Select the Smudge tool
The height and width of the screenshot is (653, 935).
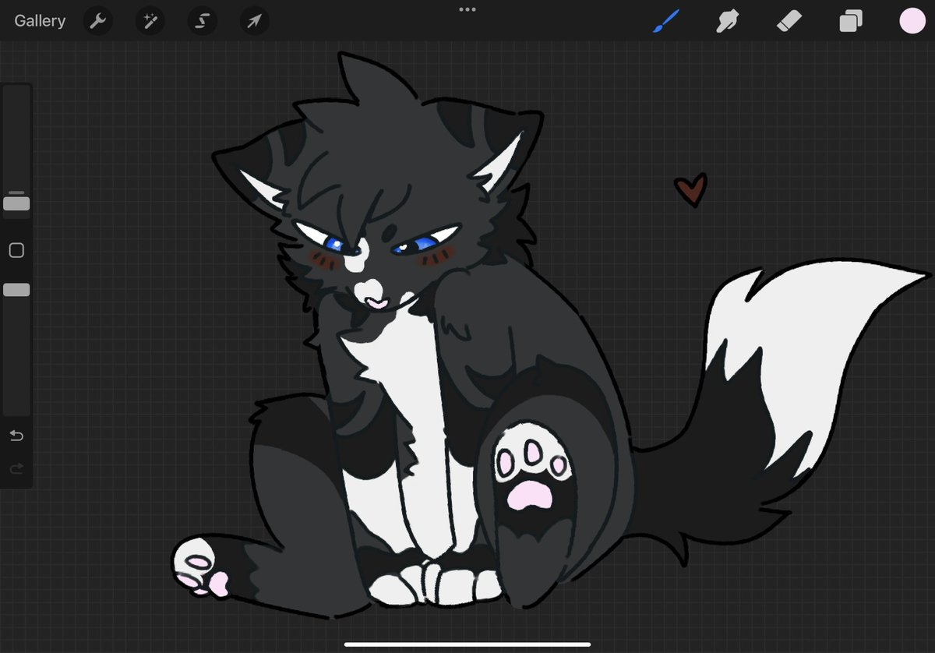point(728,21)
